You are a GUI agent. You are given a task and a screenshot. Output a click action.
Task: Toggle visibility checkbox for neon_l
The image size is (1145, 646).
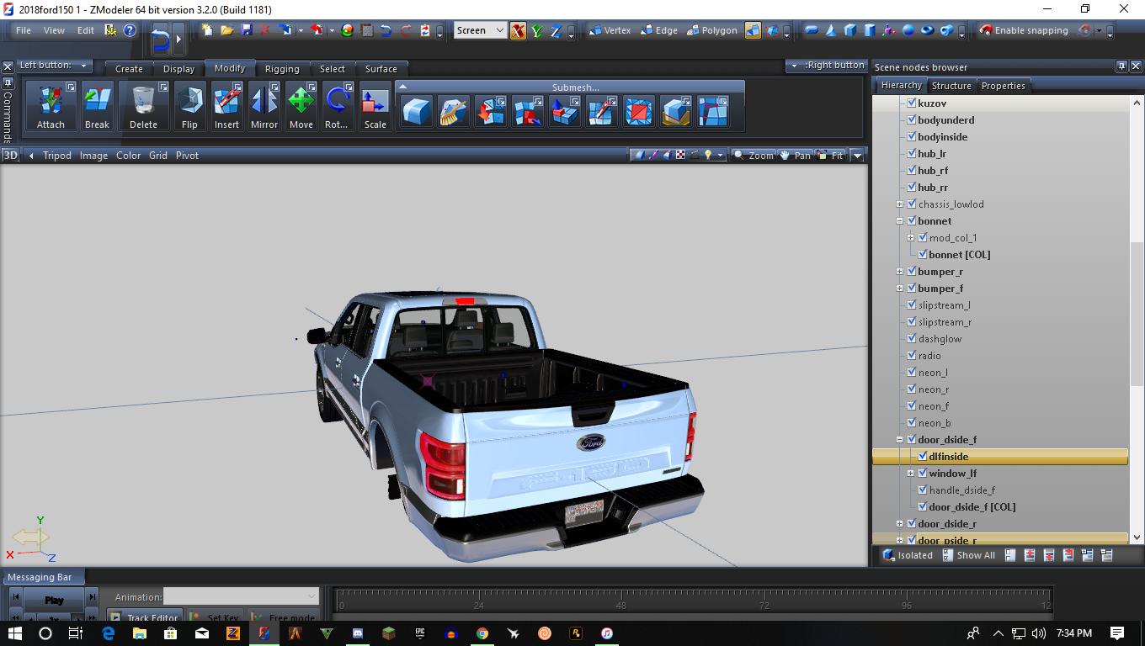coord(911,373)
